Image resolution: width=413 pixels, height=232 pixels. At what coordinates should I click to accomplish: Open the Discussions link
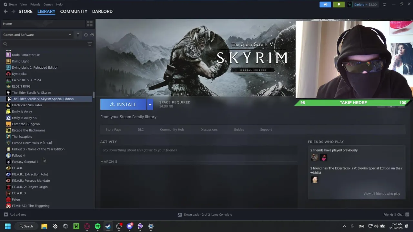[x=209, y=130]
